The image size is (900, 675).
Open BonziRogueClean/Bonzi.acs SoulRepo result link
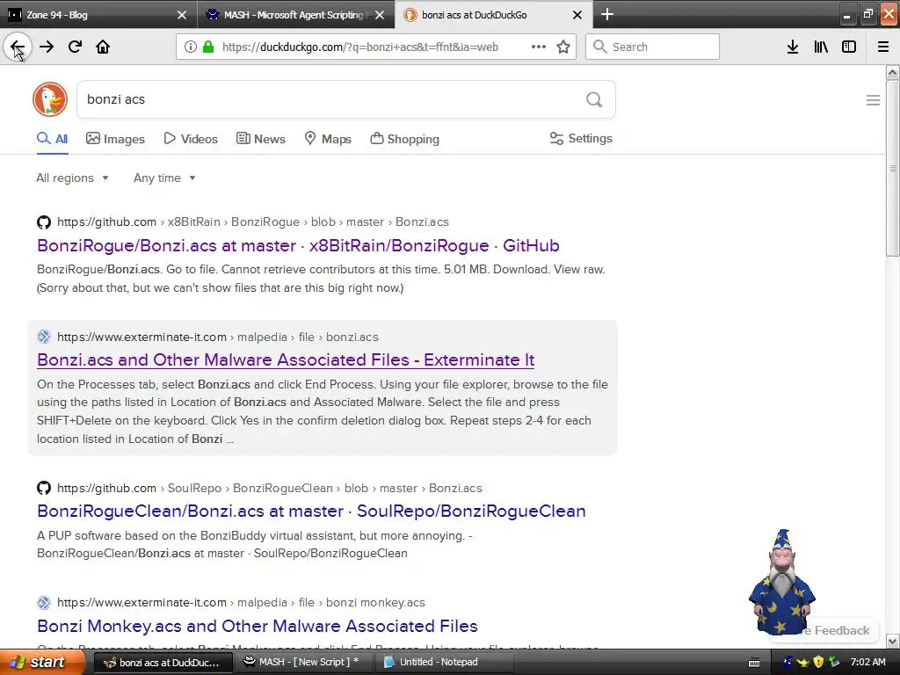click(311, 511)
